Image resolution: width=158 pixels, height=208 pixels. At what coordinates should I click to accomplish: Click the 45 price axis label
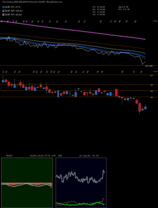(151, 76)
